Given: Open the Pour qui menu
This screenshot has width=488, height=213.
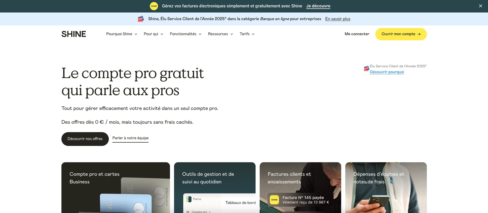Looking at the screenshot, I should point(153,34).
